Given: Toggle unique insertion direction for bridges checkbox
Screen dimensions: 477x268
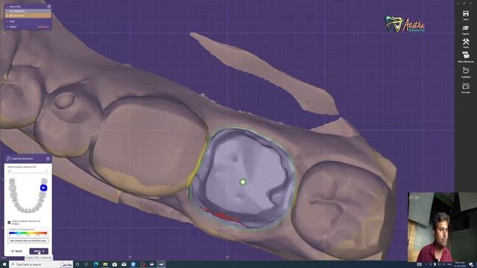Looking at the screenshot, I should coord(9,223).
